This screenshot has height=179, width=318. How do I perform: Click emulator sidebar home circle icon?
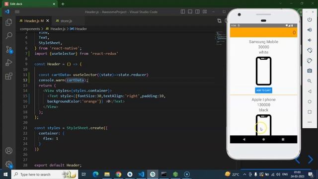point(310,101)
